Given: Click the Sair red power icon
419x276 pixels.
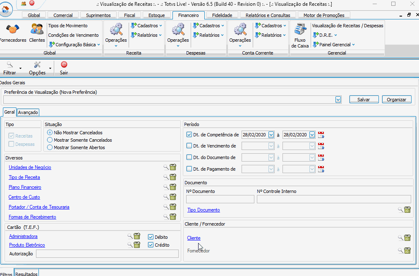Looking at the screenshot, I should point(64,64).
